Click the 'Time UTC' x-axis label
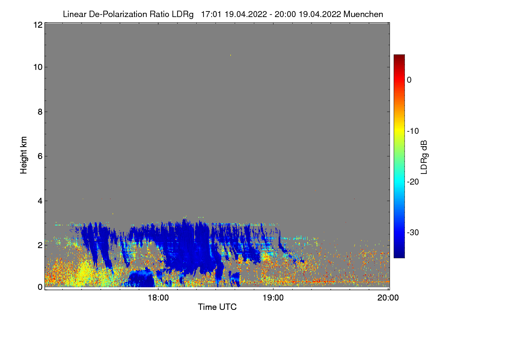 coord(217,307)
